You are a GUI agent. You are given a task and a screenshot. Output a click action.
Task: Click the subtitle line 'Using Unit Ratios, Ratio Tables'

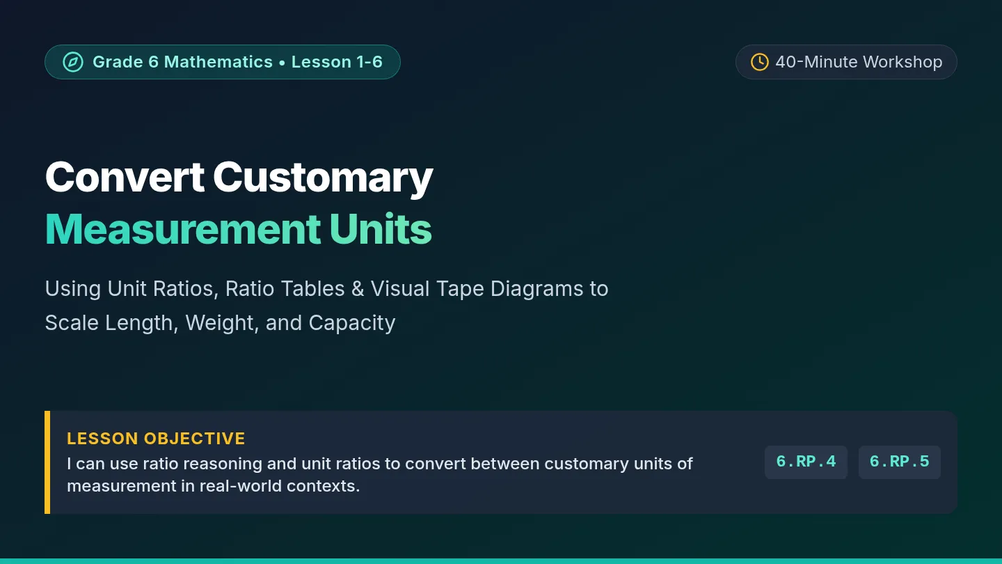(x=326, y=289)
